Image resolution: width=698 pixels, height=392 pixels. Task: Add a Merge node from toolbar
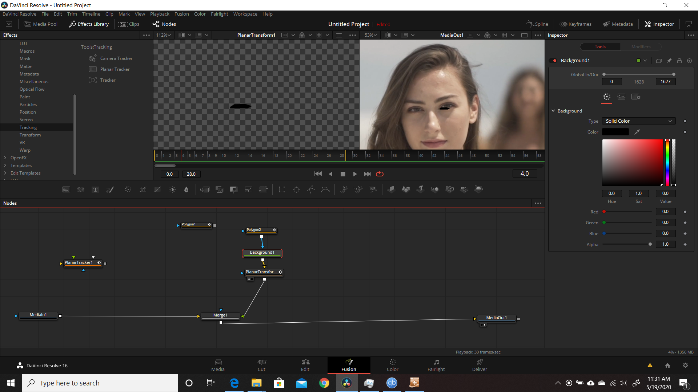[x=205, y=189]
